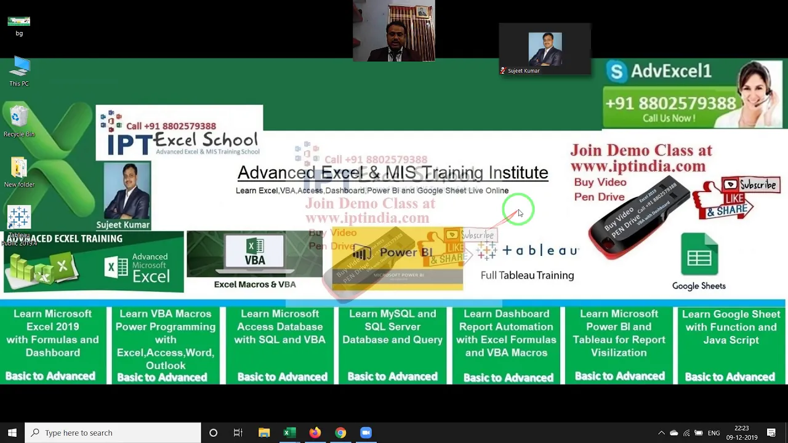Click Learn VBA Macros Power Programming tile
The width and height of the screenshot is (788, 443).
[x=165, y=345]
